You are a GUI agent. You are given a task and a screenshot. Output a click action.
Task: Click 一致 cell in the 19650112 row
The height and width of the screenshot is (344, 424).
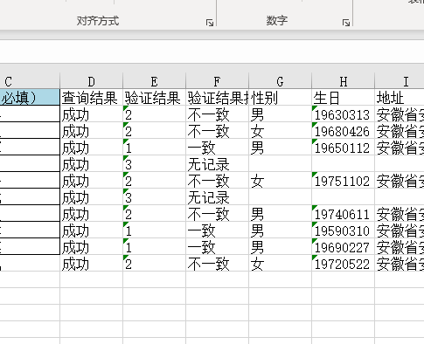217,148
